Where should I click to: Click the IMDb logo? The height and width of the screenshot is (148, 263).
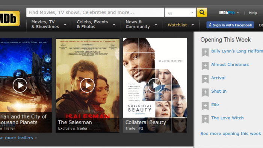pyautogui.click(x=9, y=18)
